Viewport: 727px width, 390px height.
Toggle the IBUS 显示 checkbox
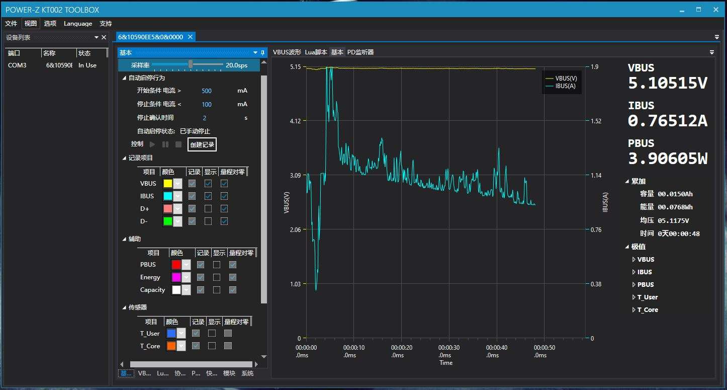pyautogui.click(x=208, y=196)
